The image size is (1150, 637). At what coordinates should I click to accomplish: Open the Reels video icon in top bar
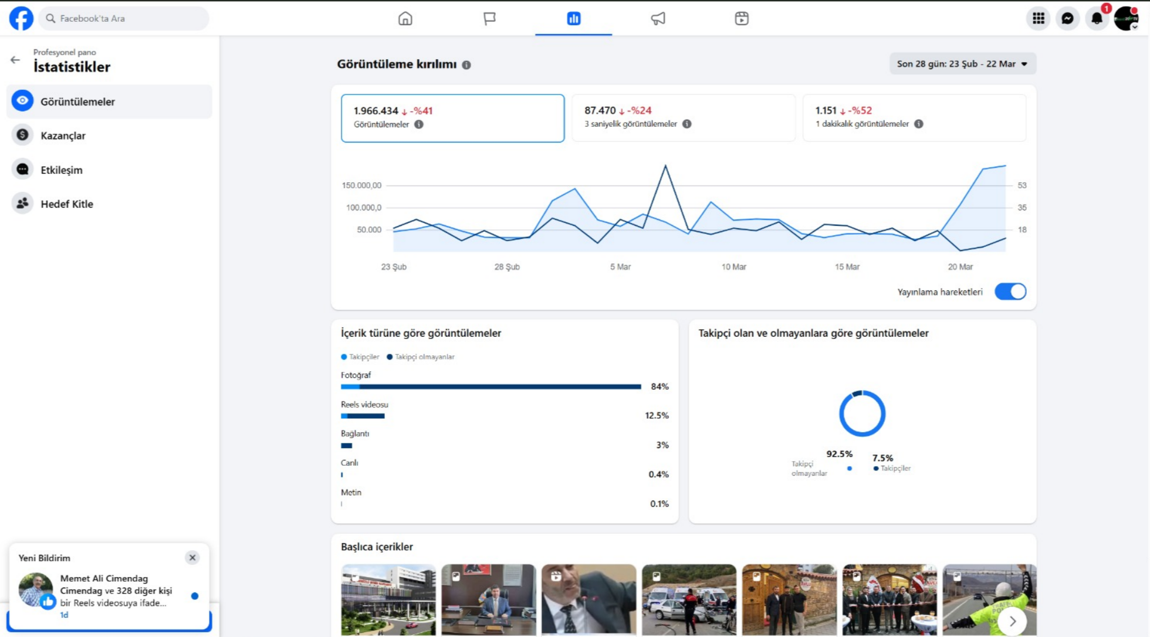742,18
